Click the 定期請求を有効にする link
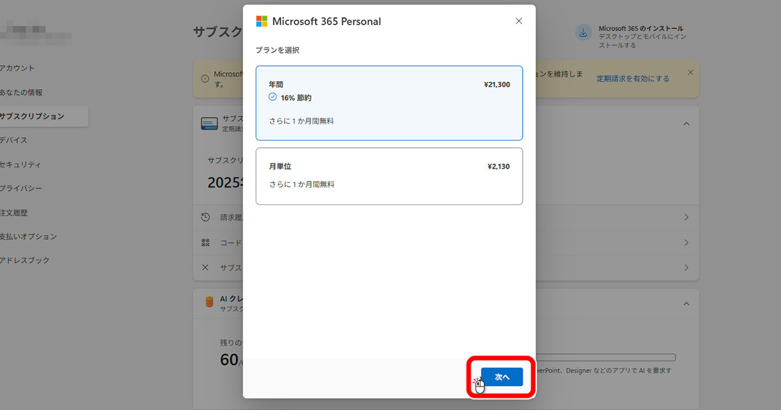 (x=633, y=79)
